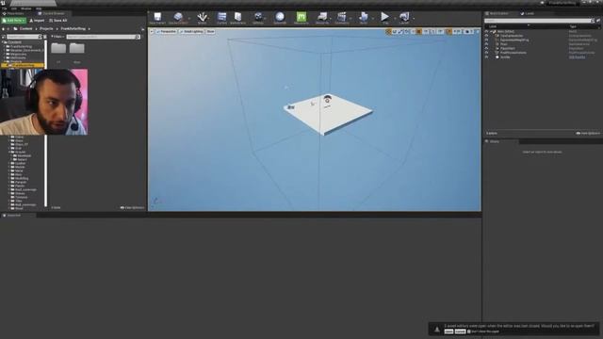Click the SteamVR toolbar icon

280,18
